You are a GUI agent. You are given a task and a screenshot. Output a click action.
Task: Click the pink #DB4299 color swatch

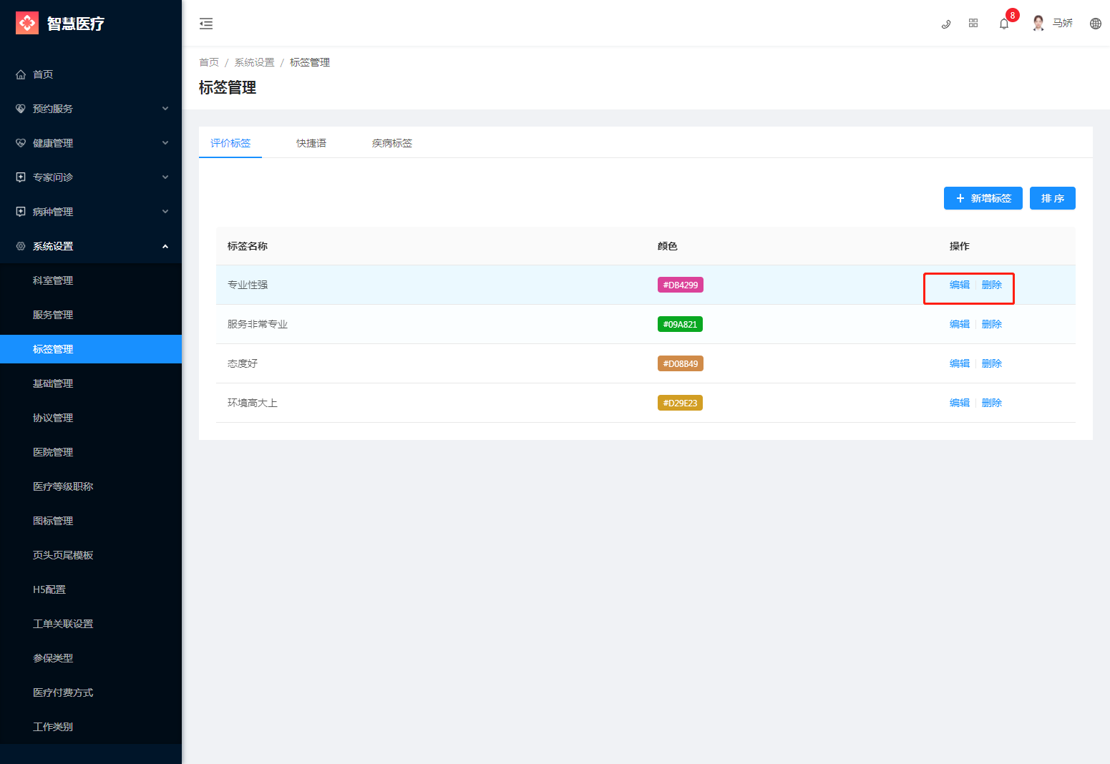pyautogui.click(x=681, y=285)
